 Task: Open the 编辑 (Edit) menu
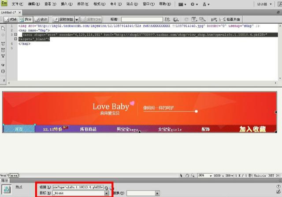click(34, 4)
